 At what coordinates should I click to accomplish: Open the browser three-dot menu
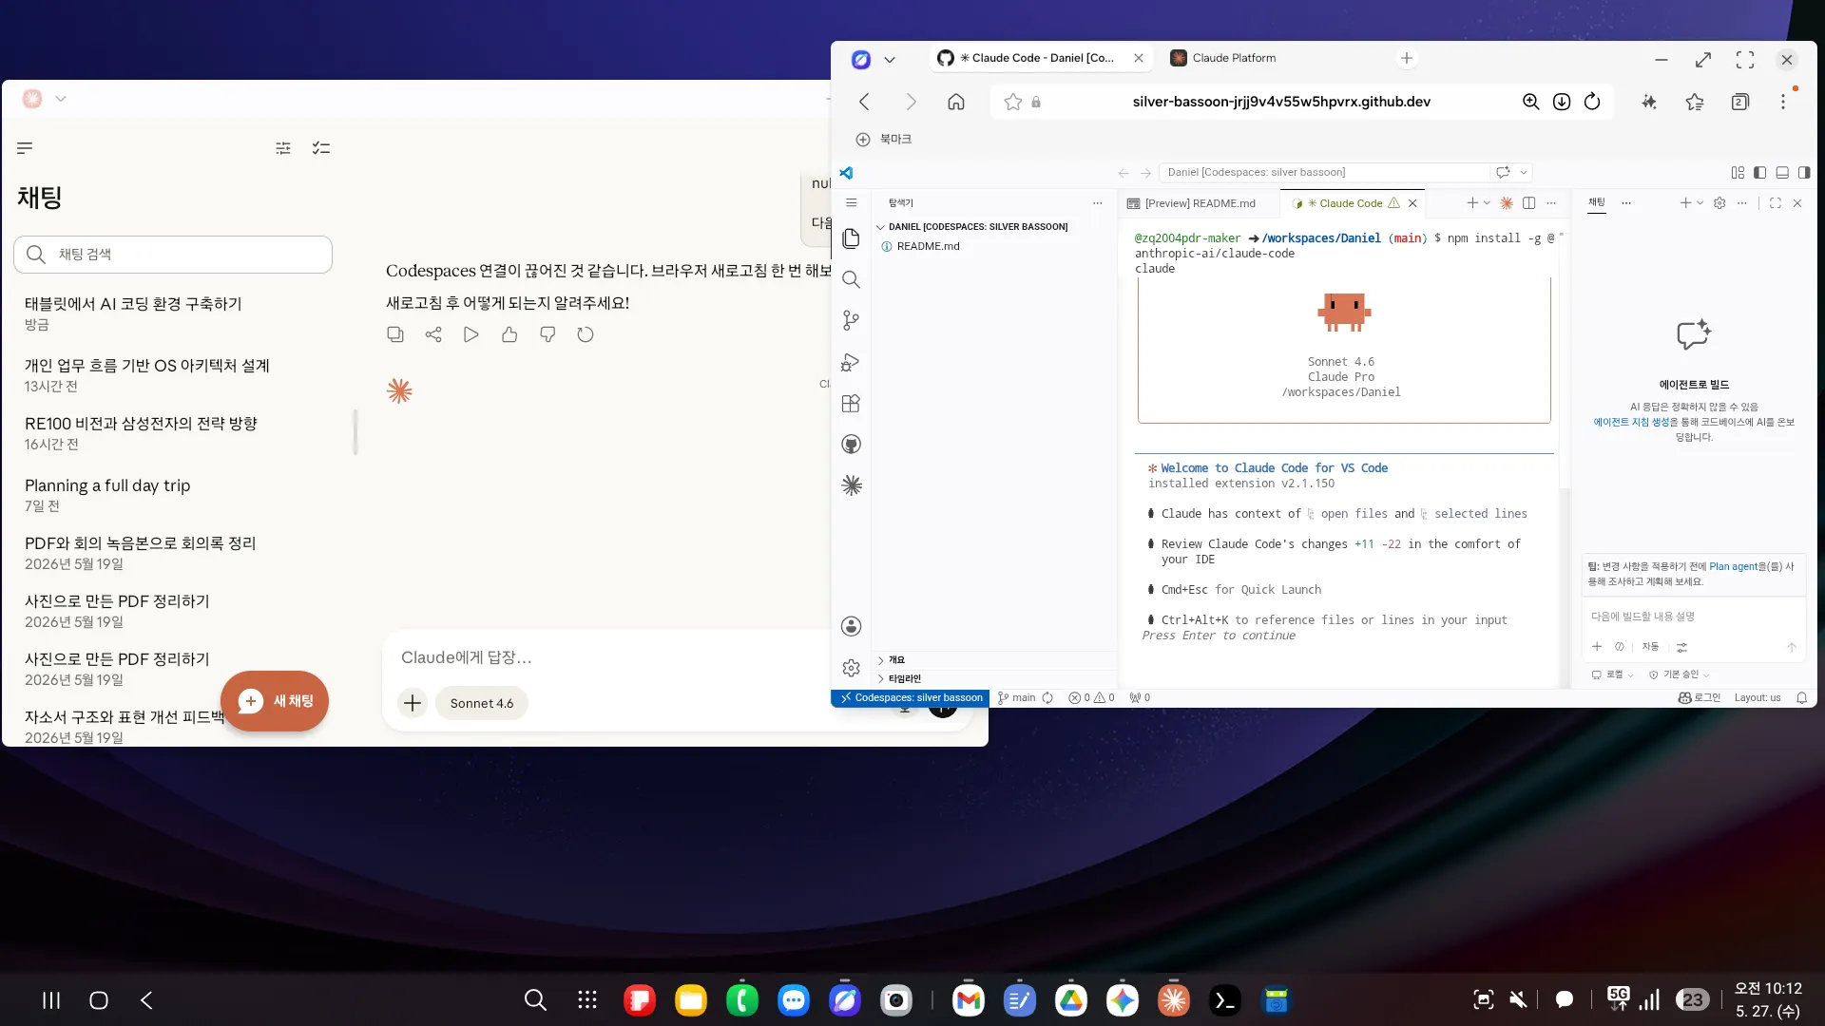pos(1783,102)
